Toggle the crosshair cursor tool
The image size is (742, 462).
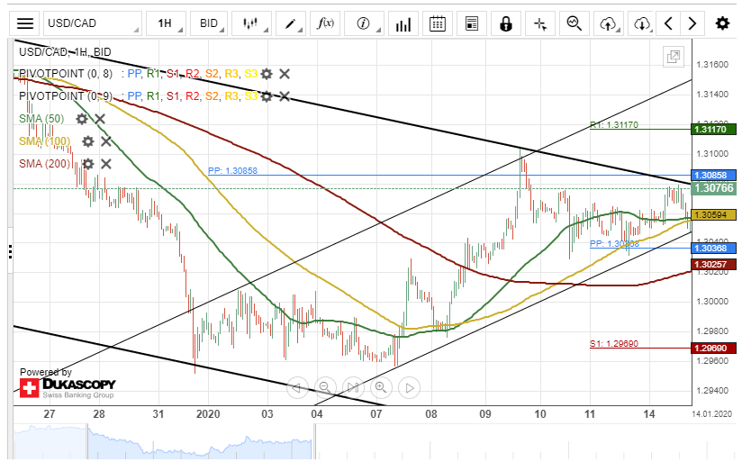540,23
